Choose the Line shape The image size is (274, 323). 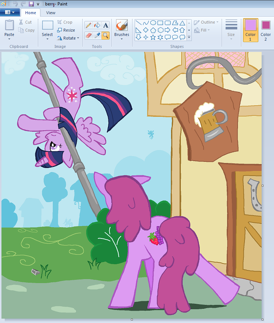coord(138,23)
